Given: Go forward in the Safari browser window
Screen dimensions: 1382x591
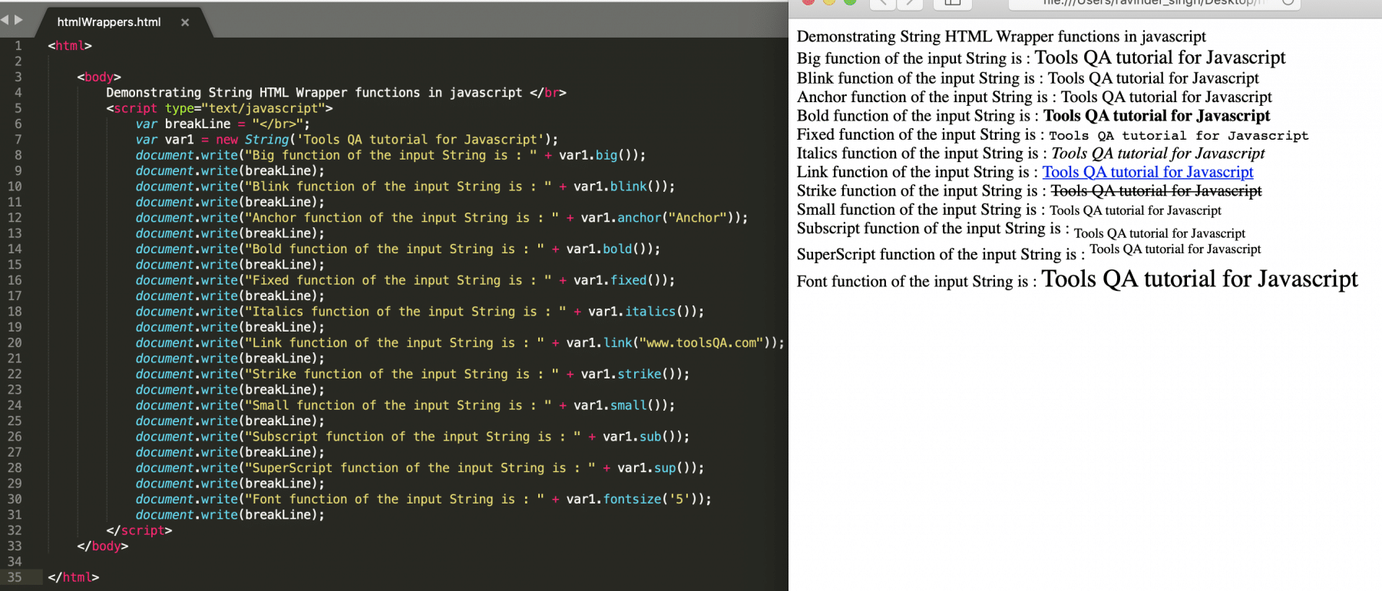Looking at the screenshot, I should (910, 3).
